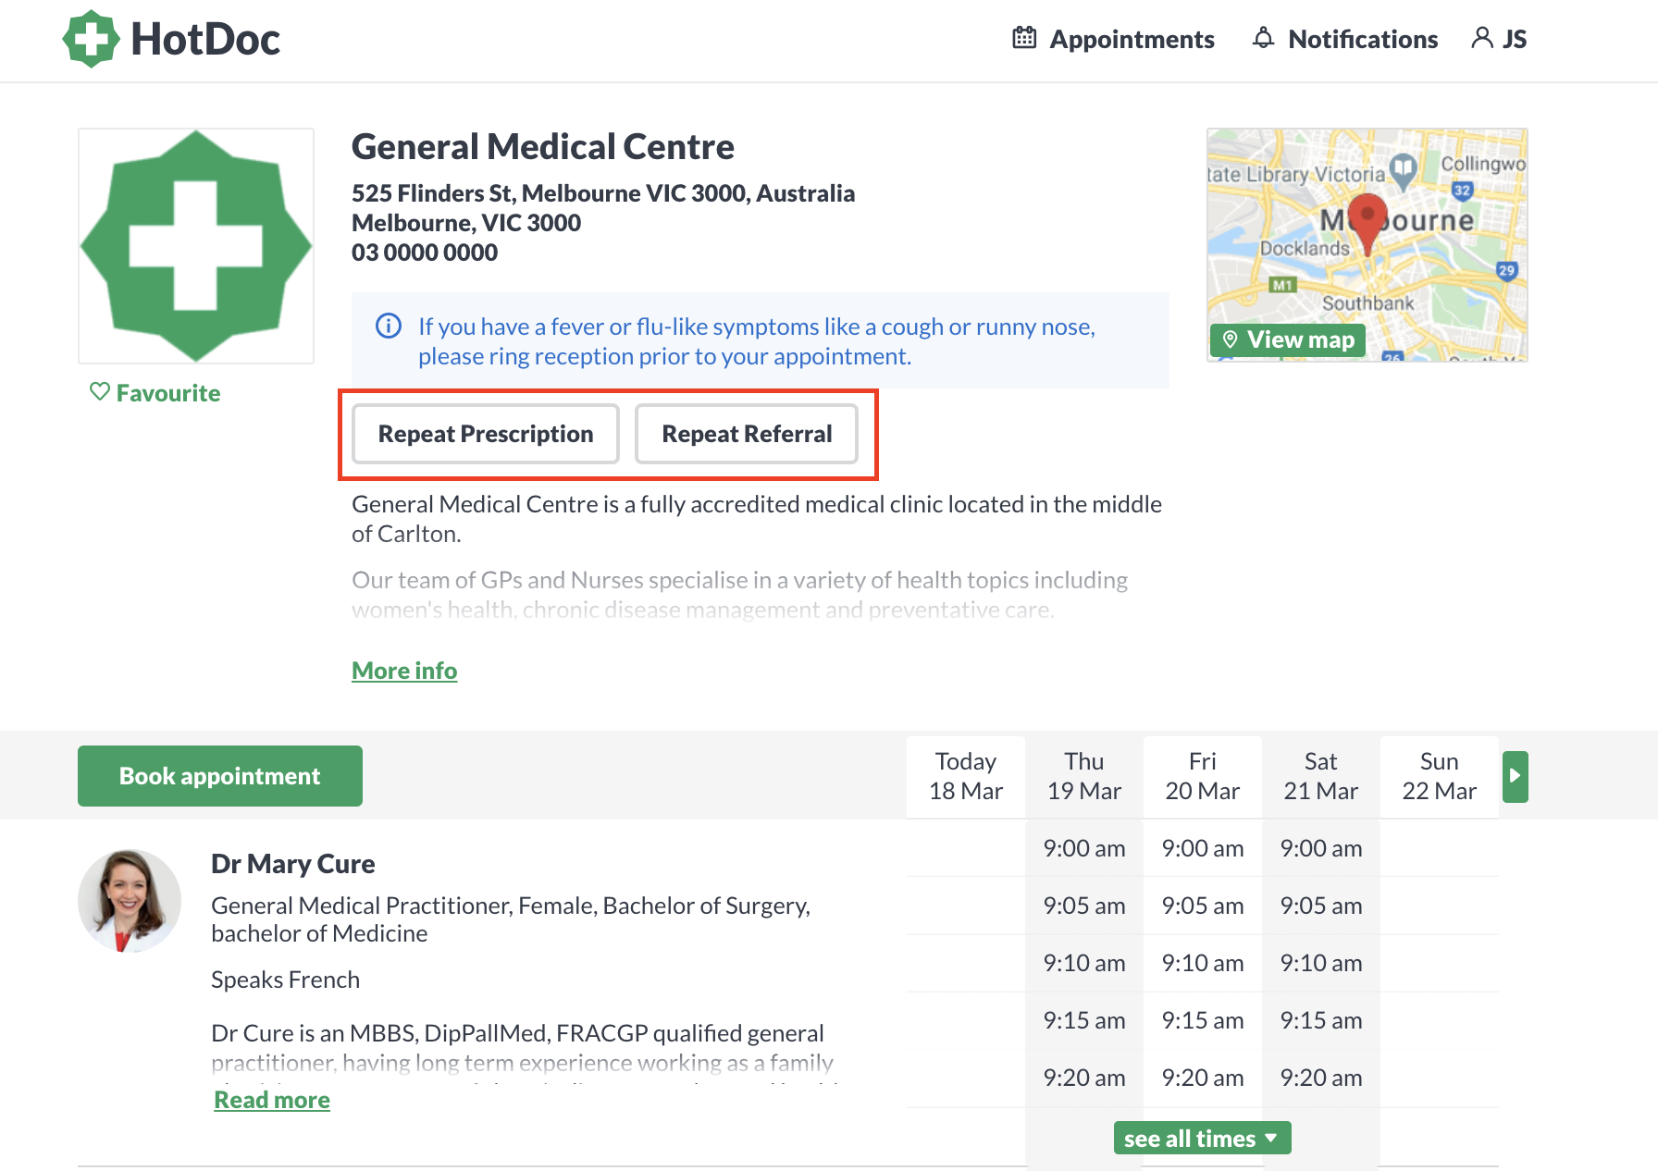Choose the 9:10 am slot on Friday
Screen dimensions: 1658x1171
[1203, 963]
